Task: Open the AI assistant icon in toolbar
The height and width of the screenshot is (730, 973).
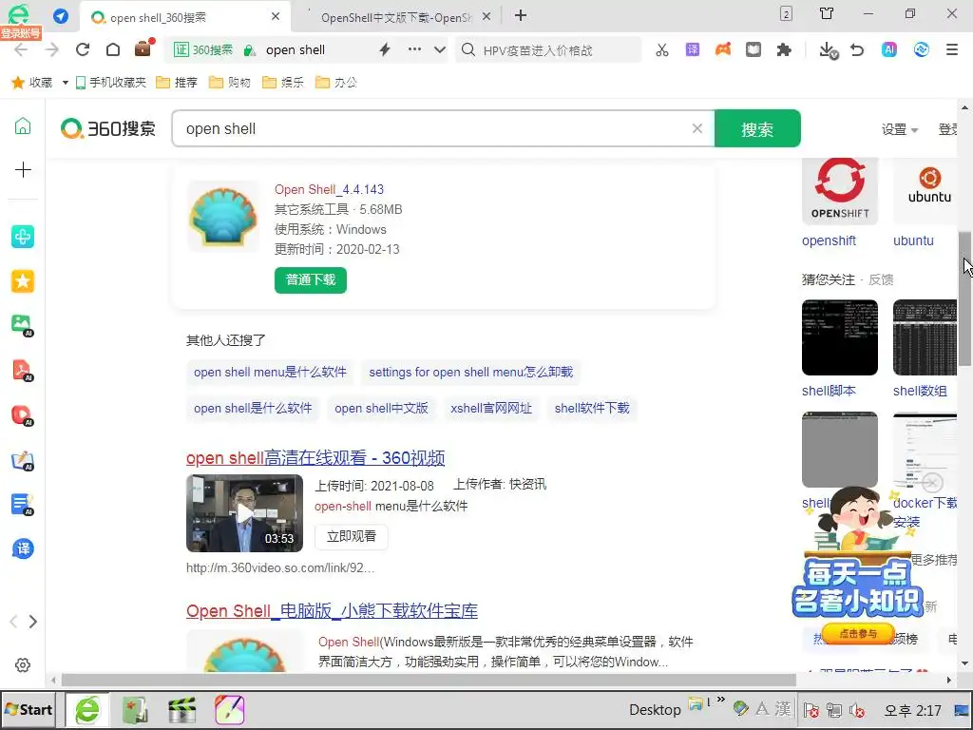Action: click(889, 49)
